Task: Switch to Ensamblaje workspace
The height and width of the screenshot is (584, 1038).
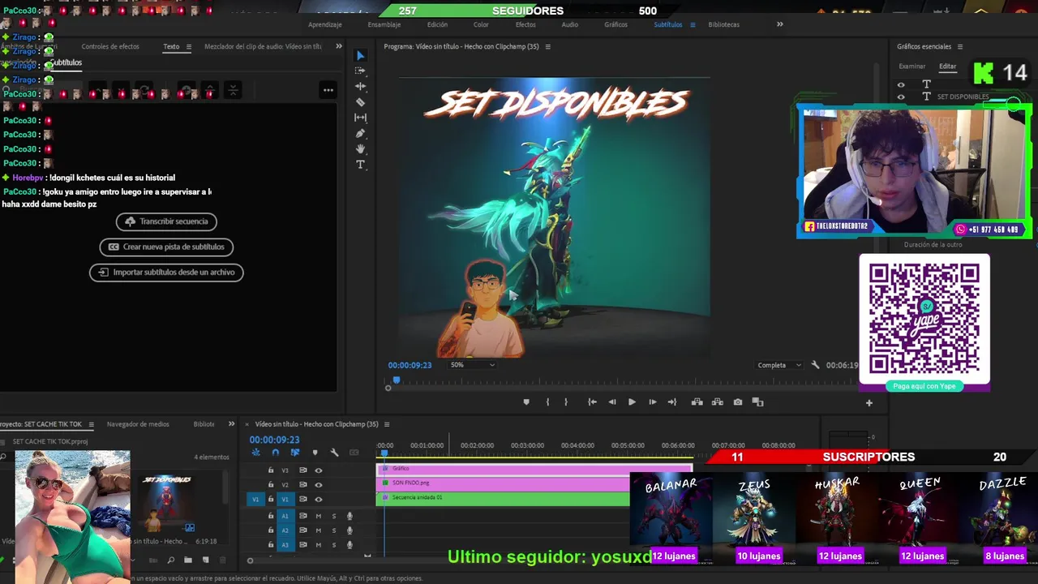Action: tap(384, 24)
